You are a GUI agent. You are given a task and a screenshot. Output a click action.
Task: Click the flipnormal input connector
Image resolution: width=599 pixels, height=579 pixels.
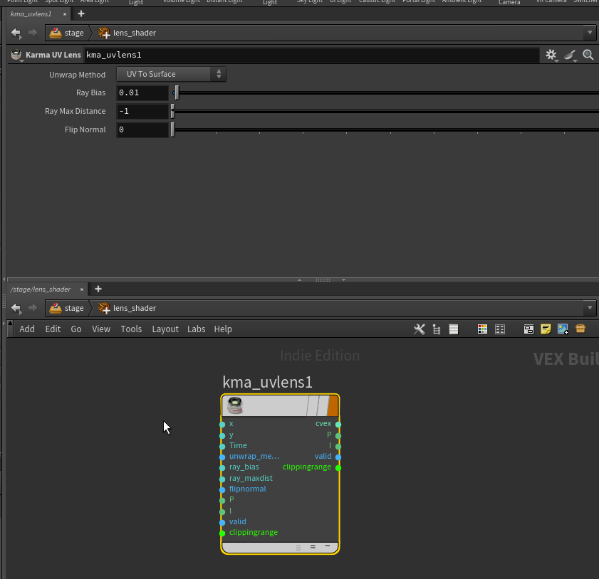[x=222, y=490]
